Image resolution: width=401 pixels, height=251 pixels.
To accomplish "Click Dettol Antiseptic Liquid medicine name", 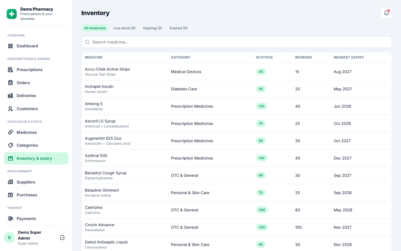I will [106, 242].
